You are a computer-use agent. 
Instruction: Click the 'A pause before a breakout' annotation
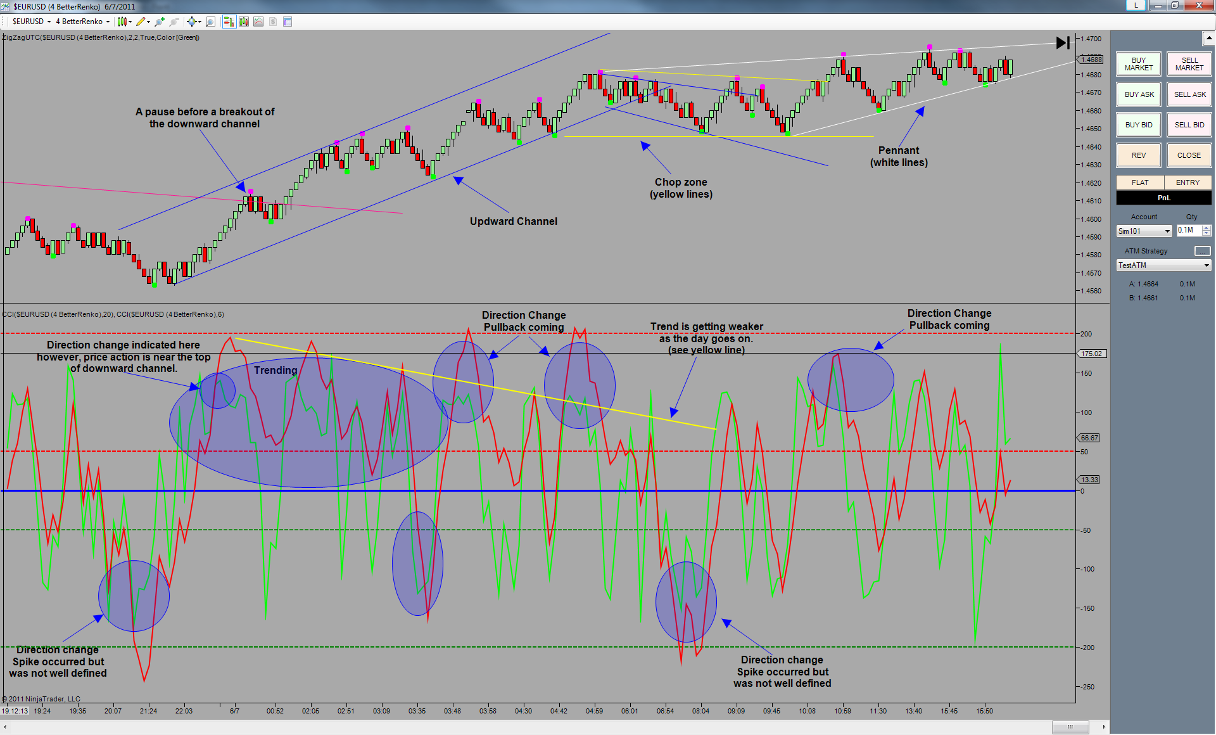click(x=205, y=118)
